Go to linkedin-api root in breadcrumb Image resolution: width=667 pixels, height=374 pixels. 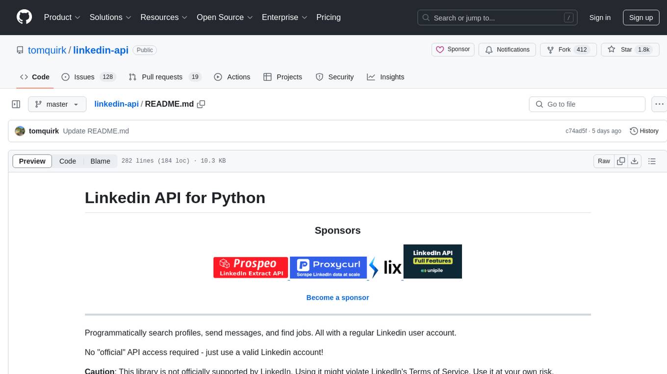pyautogui.click(x=116, y=104)
